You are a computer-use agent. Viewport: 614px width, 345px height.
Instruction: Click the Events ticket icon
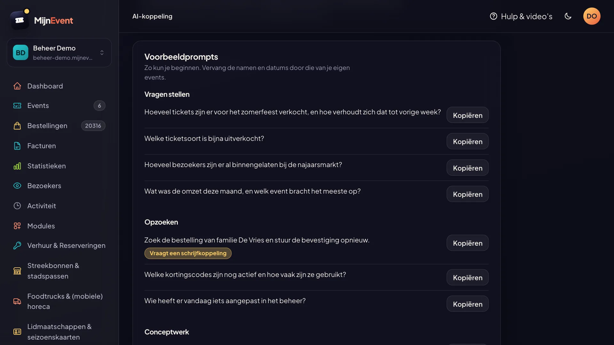[17, 106]
